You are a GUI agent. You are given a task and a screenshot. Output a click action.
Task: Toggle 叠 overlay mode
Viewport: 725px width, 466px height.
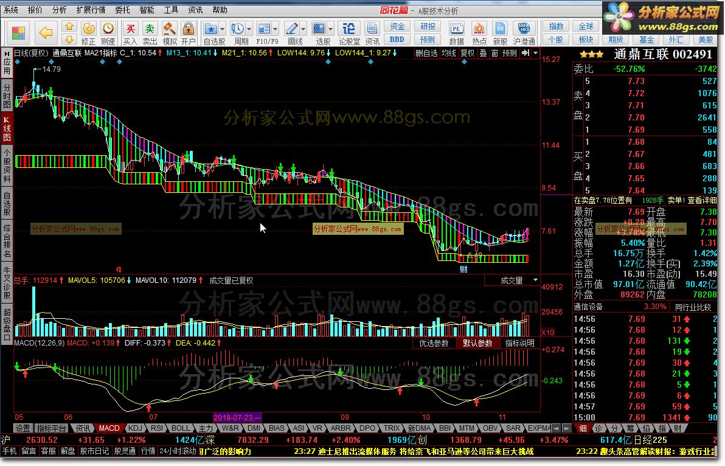483,53
